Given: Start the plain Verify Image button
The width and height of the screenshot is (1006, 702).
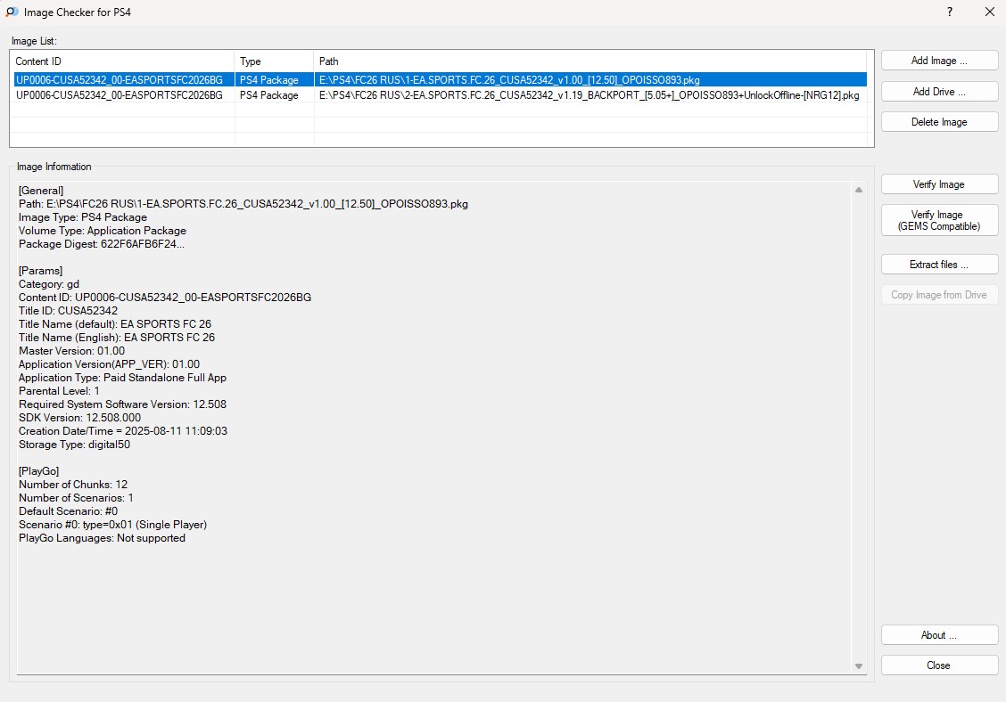Looking at the screenshot, I should 939,184.
